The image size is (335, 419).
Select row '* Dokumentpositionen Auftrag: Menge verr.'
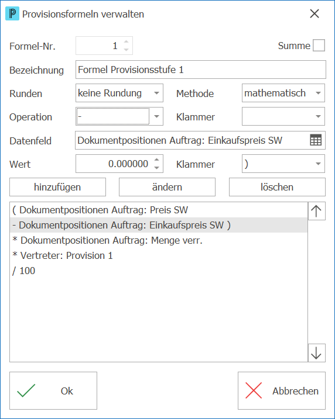pos(159,241)
